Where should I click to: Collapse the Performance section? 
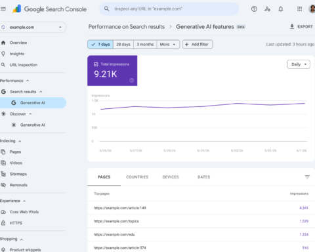28,81
